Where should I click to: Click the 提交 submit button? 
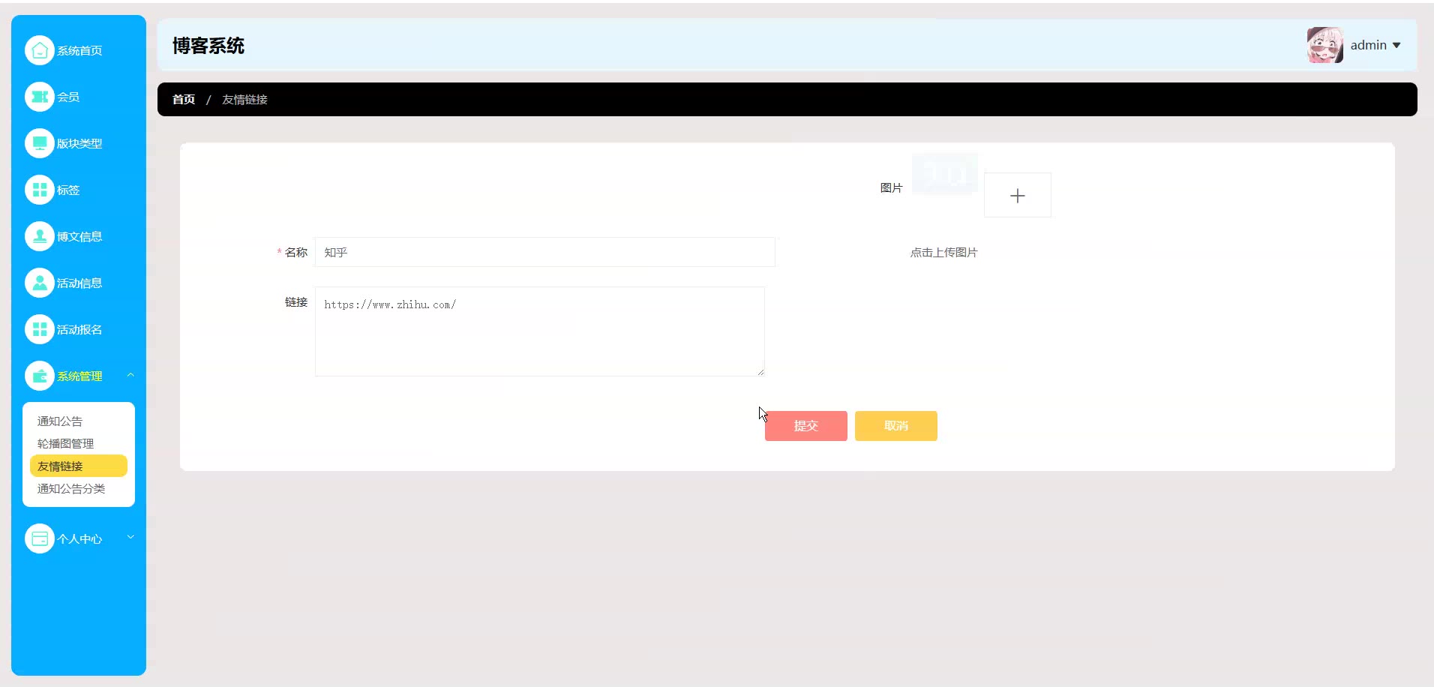806,426
